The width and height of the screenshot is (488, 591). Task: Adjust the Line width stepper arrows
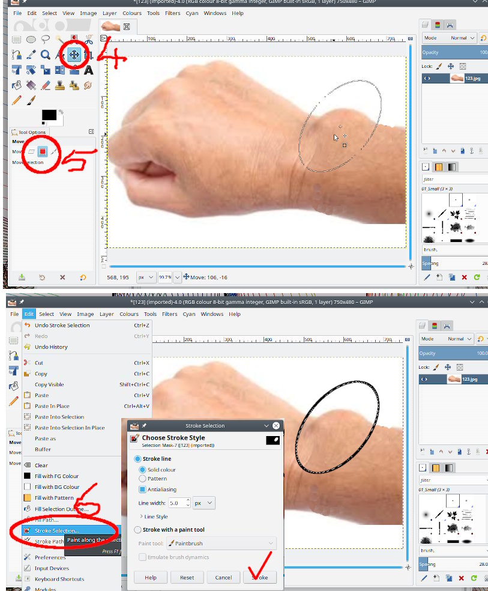pyautogui.click(x=187, y=503)
